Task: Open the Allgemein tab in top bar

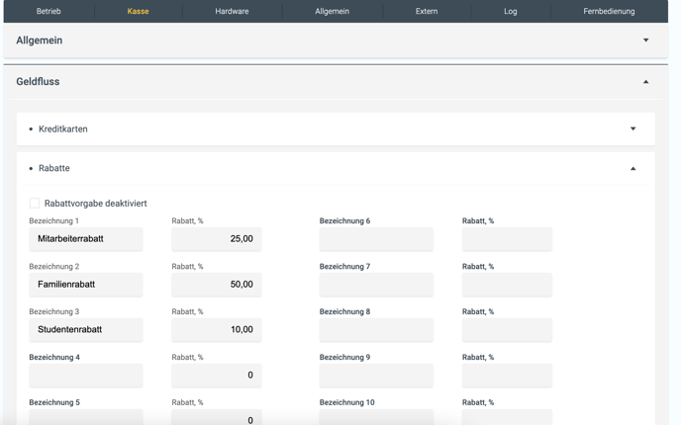Action: click(332, 12)
